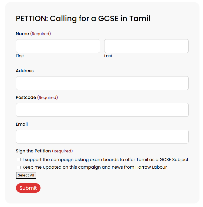Focus the Email input box
The image size is (203, 207).
102,136
